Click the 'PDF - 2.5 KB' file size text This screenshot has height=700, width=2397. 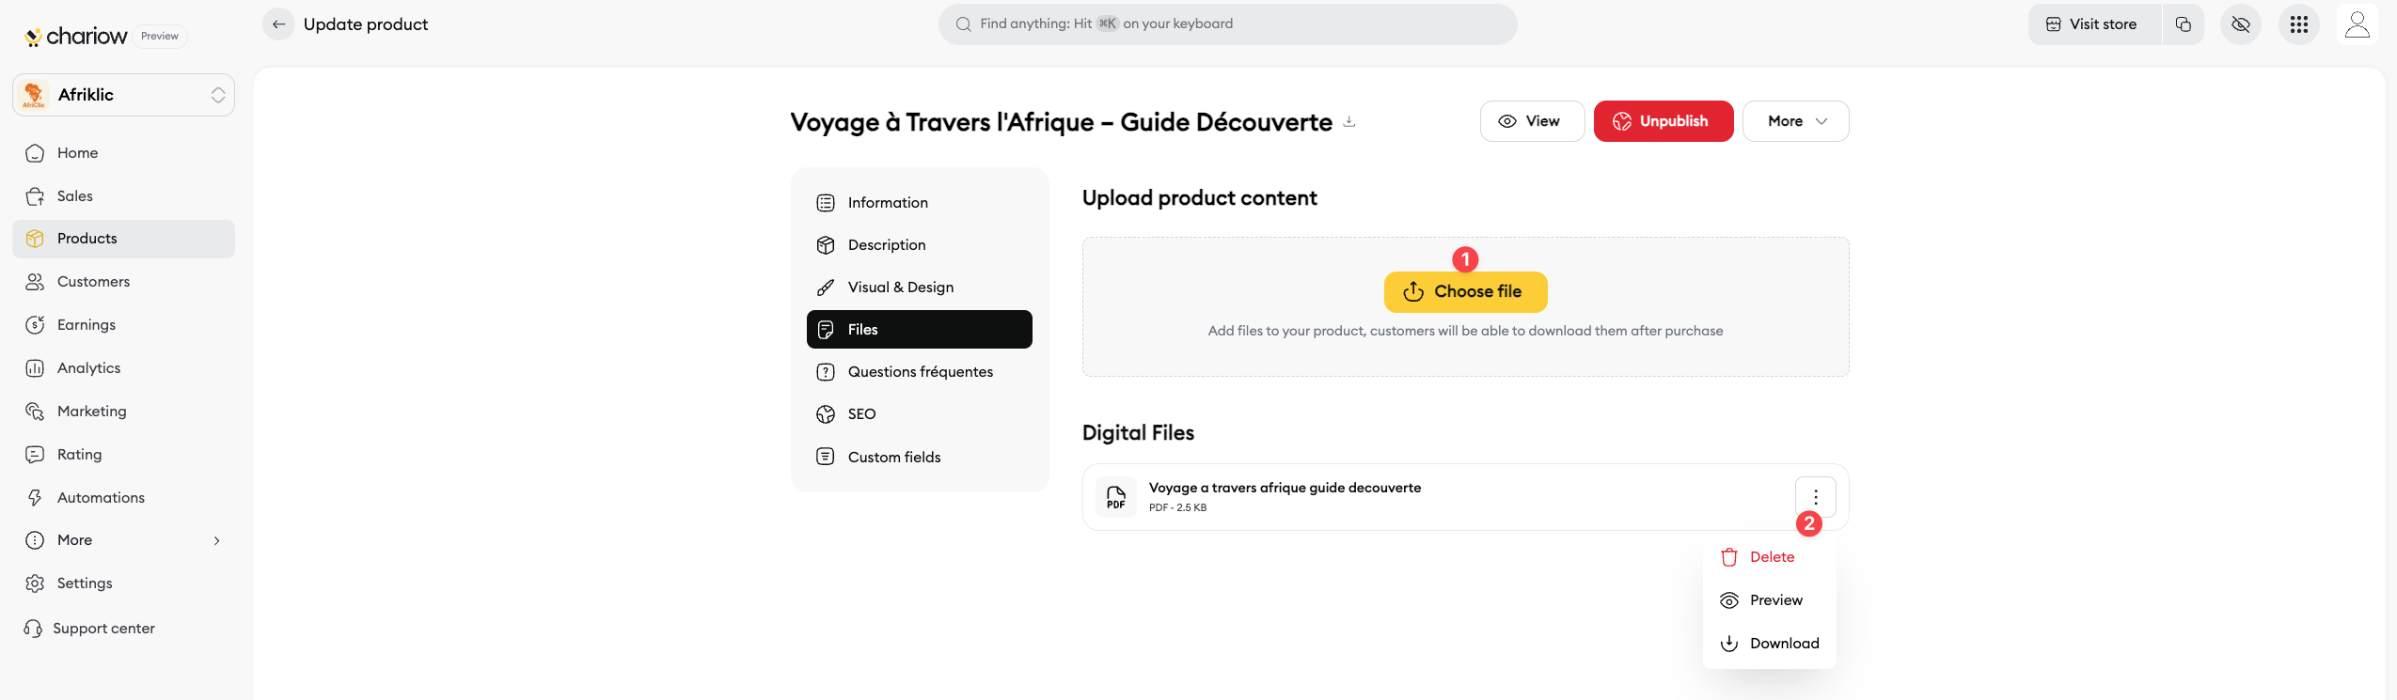[x=1177, y=508]
